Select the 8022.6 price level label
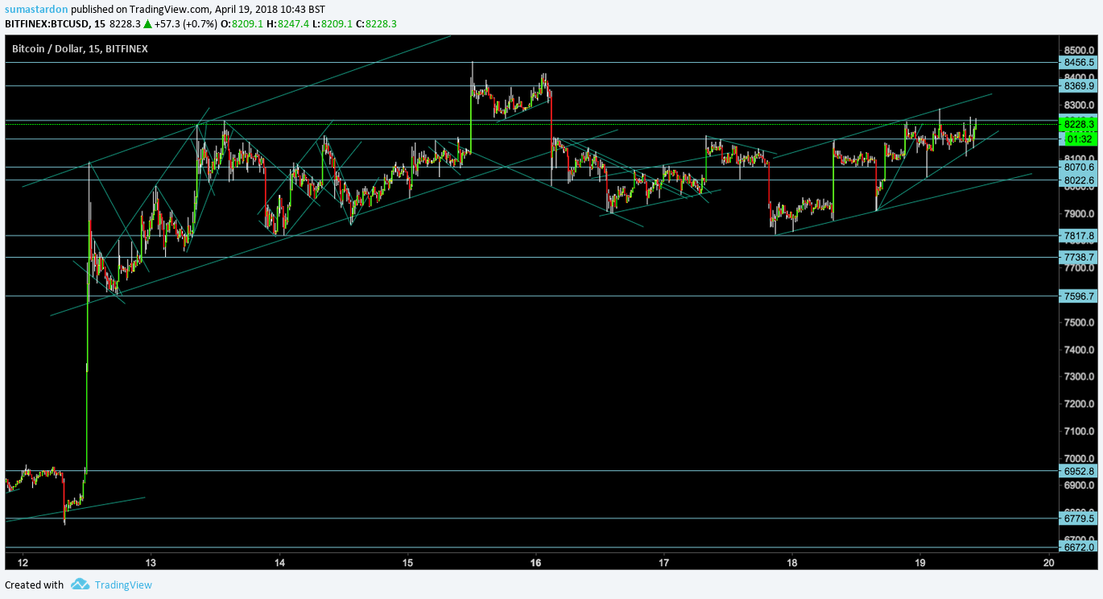Image resolution: width=1103 pixels, height=599 pixels. coord(1079,180)
